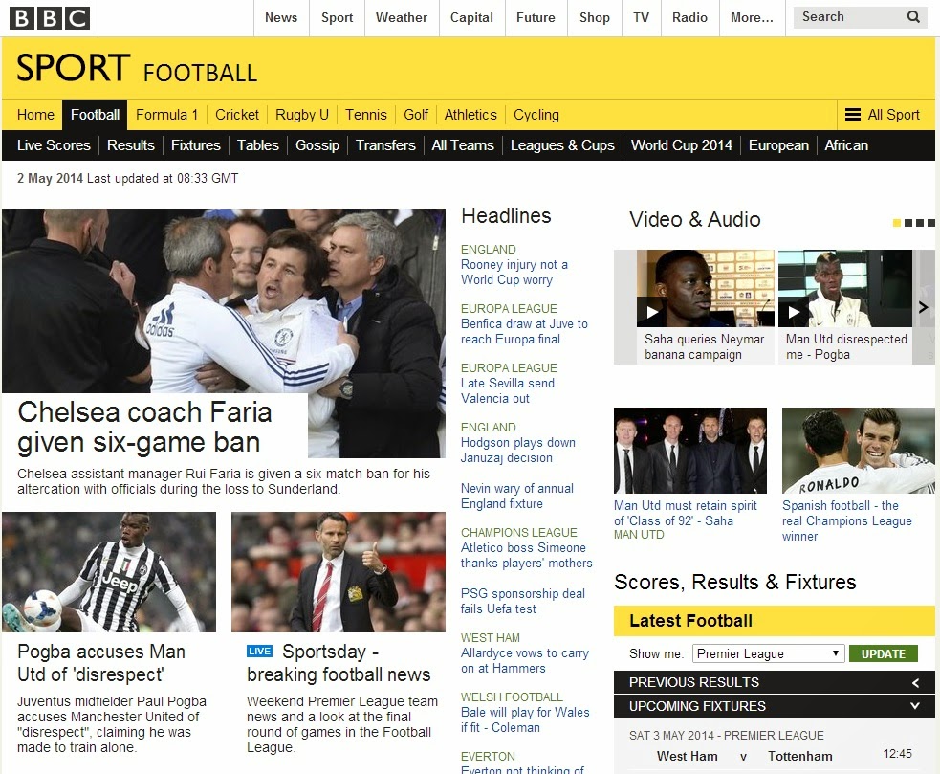
Task: Switch to the Athletics tab
Action: pyautogui.click(x=470, y=115)
